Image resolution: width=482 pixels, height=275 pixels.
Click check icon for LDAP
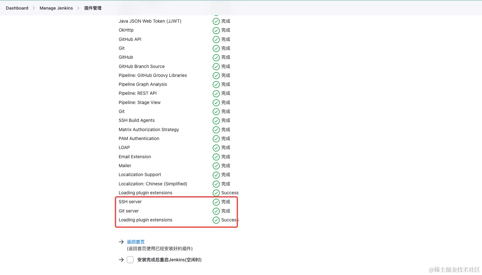(x=216, y=148)
